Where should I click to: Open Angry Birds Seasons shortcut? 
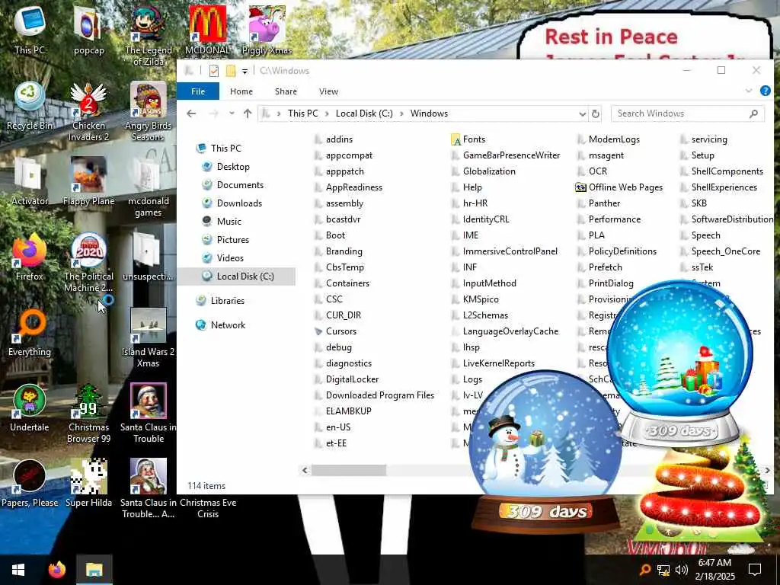point(148,112)
